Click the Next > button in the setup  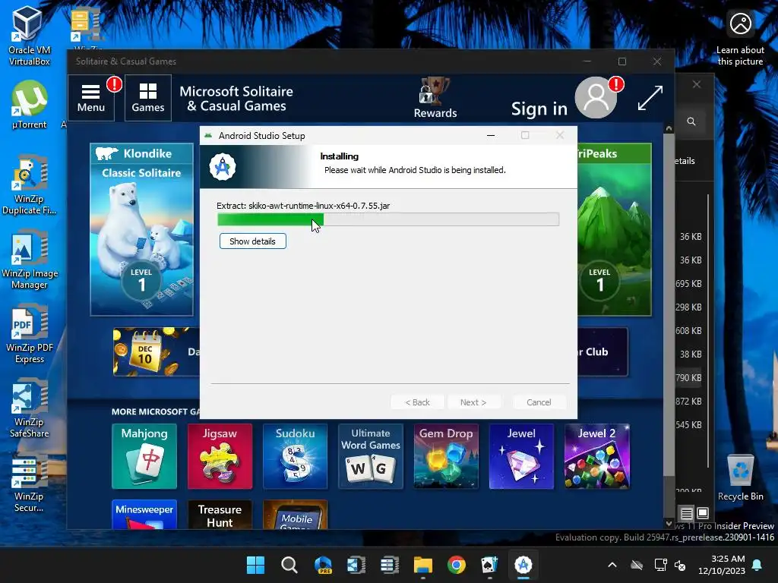pos(473,402)
